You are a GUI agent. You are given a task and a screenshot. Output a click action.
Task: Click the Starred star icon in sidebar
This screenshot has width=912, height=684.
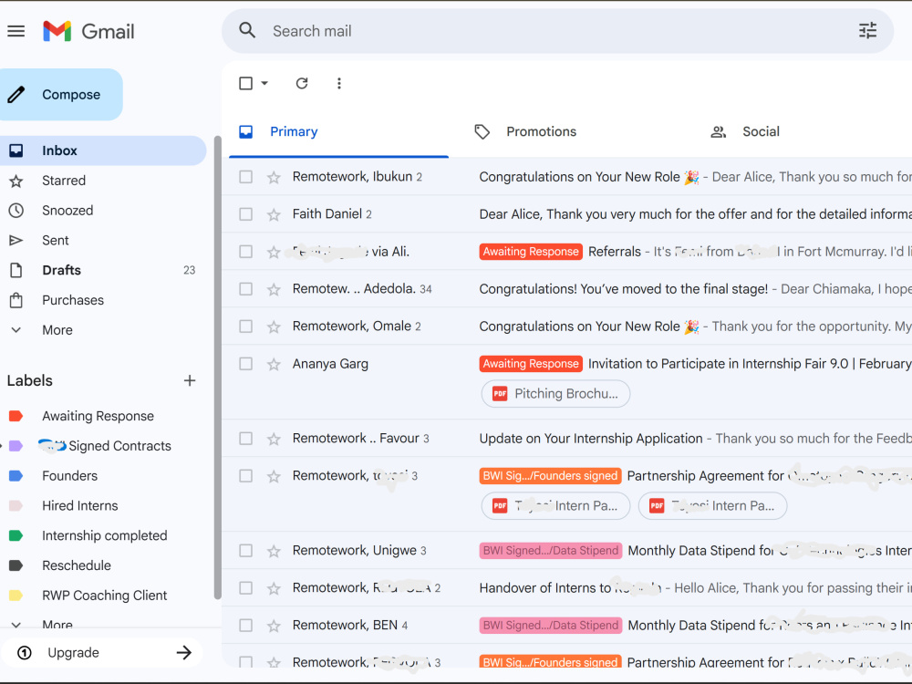[16, 181]
